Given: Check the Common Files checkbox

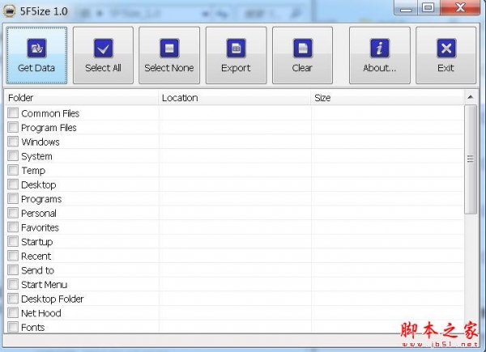Looking at the screenshot, I should (x=13, y=112).
